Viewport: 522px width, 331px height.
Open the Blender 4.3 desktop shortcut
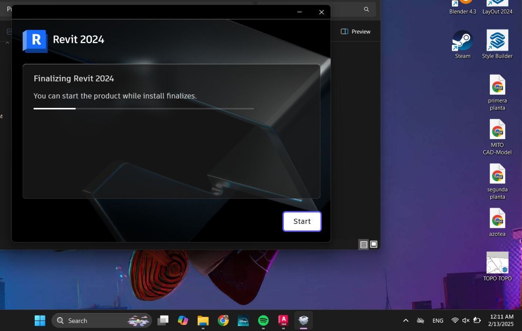(x=463, y=8)
